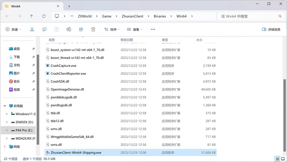
Task: Open a new tab with plus button
Action: [x=69, y=6]
